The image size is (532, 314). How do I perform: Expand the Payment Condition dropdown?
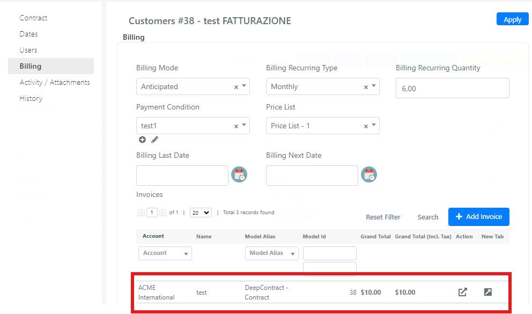pyautogui.click(x=244, y=125)
